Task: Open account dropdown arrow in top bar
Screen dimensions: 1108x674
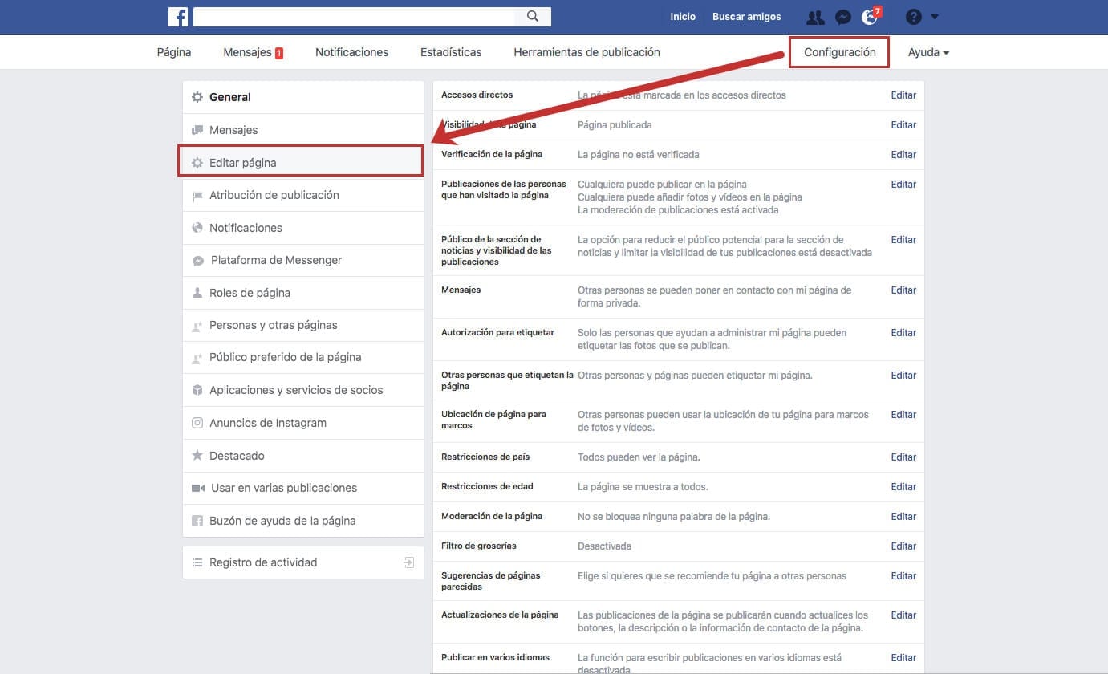Action: click(935, 17)
